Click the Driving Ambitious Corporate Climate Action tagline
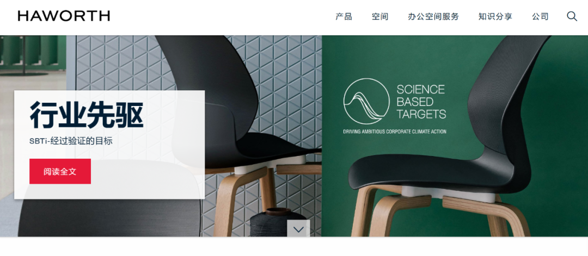This screenshot has width=588, height=256. [395, 132]
